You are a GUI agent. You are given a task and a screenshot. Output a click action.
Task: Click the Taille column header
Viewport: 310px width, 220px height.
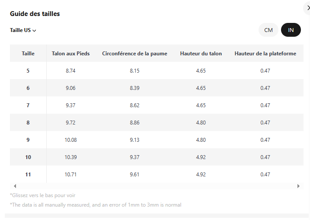click(28, 54)
